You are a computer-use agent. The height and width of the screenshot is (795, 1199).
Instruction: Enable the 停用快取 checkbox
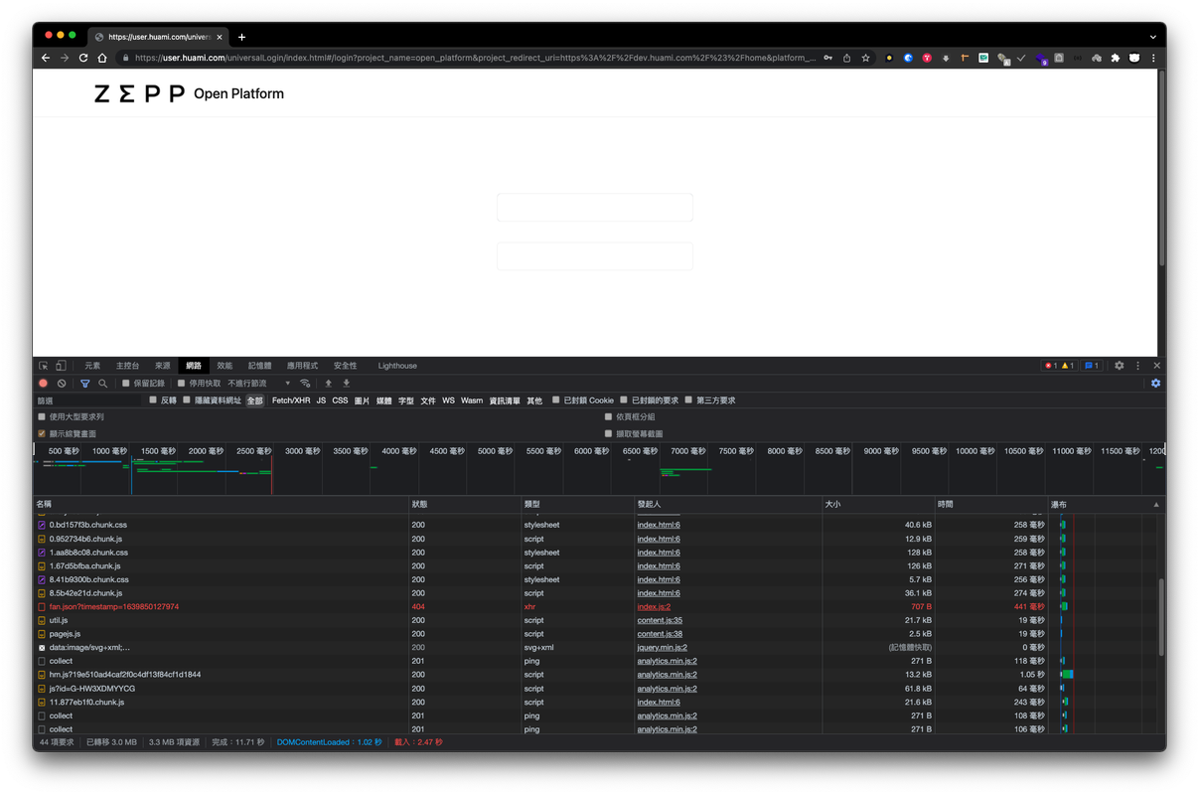(x=182, y=384)
